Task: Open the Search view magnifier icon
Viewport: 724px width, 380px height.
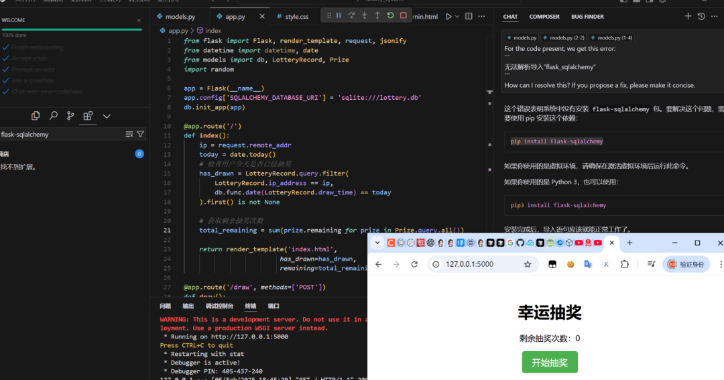Action: (53, 116)
